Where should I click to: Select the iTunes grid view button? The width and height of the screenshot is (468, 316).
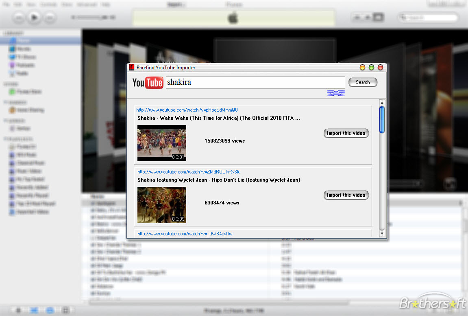coord(368,18)
